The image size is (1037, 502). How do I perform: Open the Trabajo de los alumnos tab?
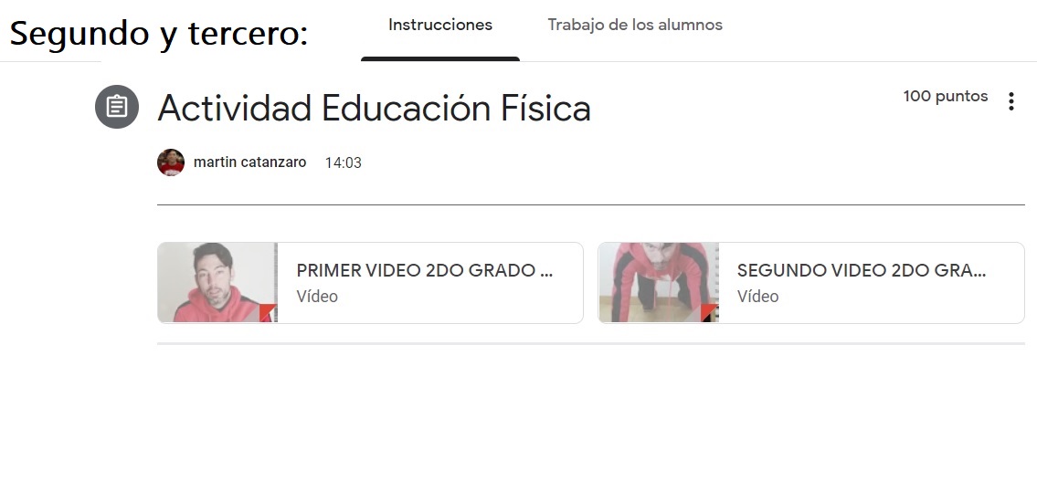coord(635,26)
